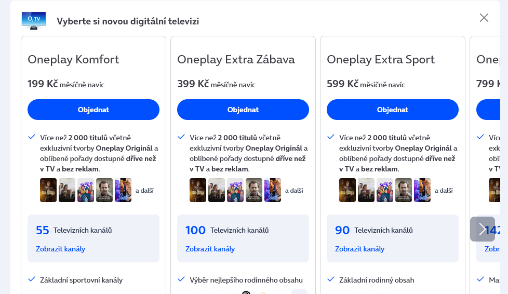Click checkmark icon beside Základní sportovní kanály

coord(32,279)
